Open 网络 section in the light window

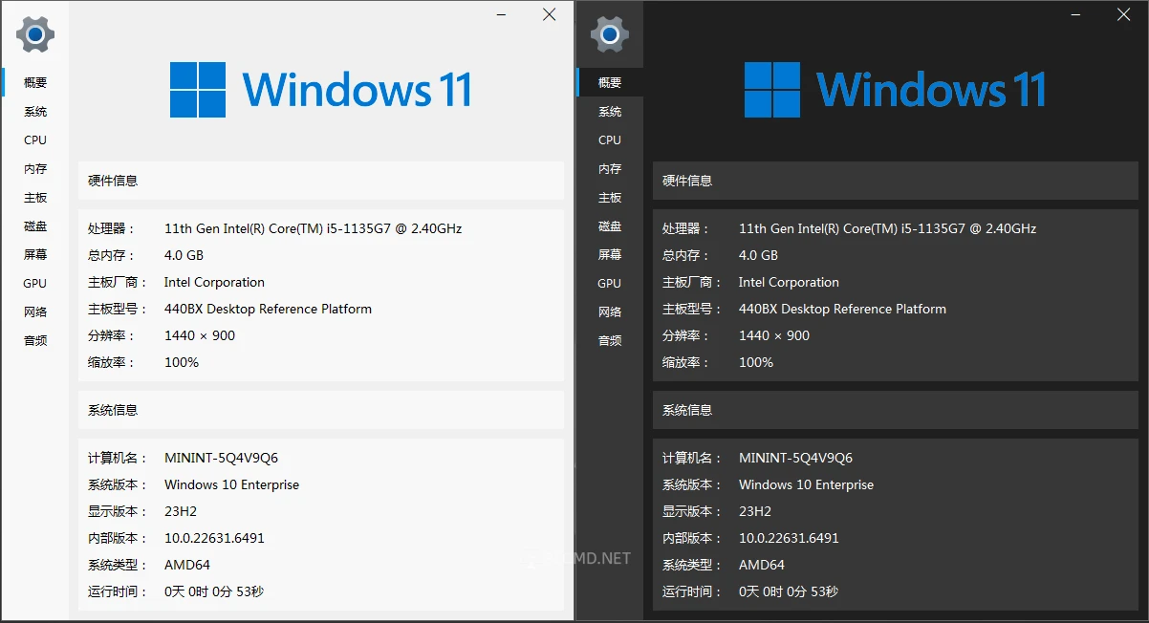click(35, 312)
